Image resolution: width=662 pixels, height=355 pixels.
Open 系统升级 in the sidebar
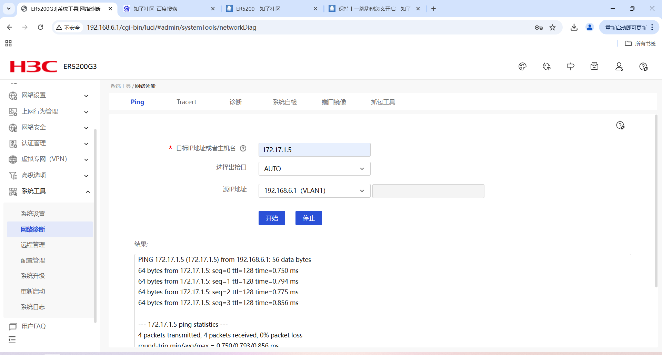(33, 276)
